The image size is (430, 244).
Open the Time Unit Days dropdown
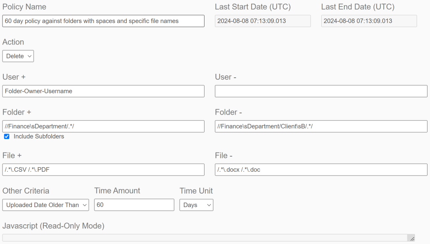point(196,205)
